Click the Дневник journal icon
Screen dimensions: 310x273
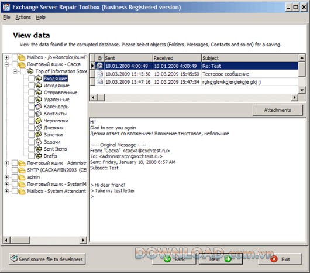coord(39,128)
